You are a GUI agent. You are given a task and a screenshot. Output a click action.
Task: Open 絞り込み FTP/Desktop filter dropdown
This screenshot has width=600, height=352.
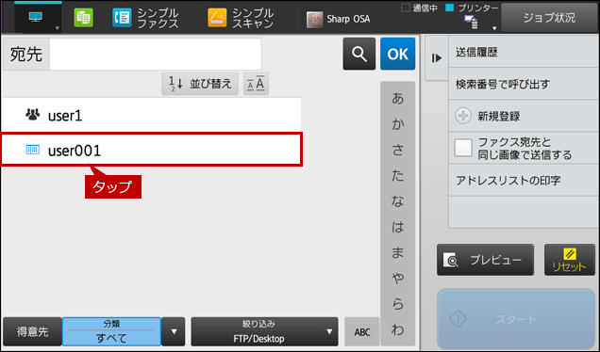coord(264,332)
